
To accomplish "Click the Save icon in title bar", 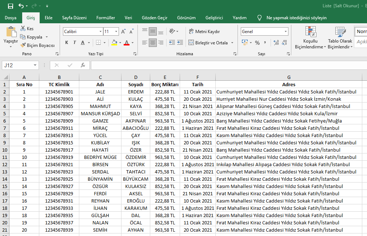I will [x=10, y=6].
